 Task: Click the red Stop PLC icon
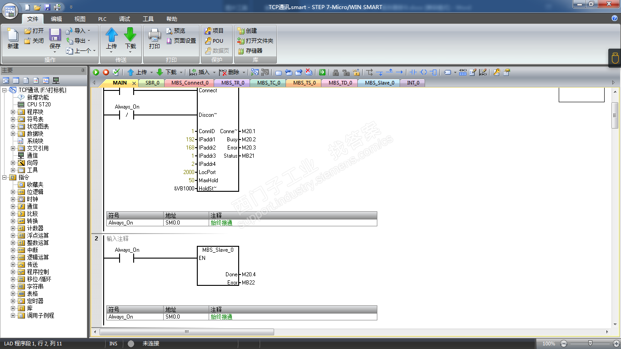pyautogui.click(x=106, y=72)
